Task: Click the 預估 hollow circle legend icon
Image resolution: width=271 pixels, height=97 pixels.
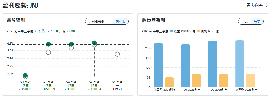Action: [x=36, y=31]
